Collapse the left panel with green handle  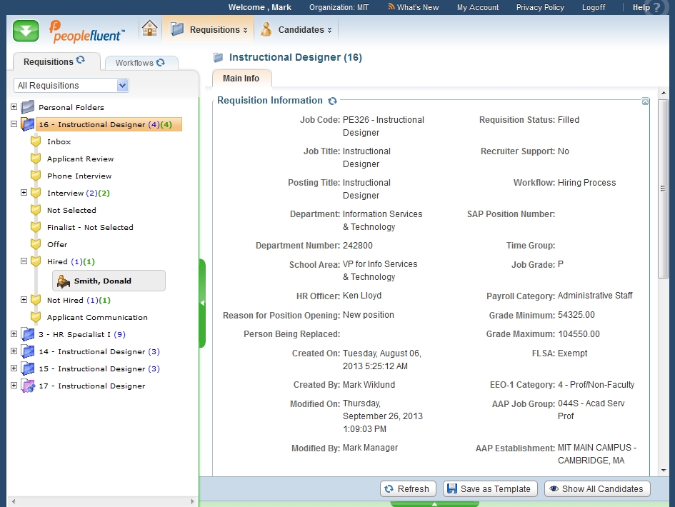point(202,303)
